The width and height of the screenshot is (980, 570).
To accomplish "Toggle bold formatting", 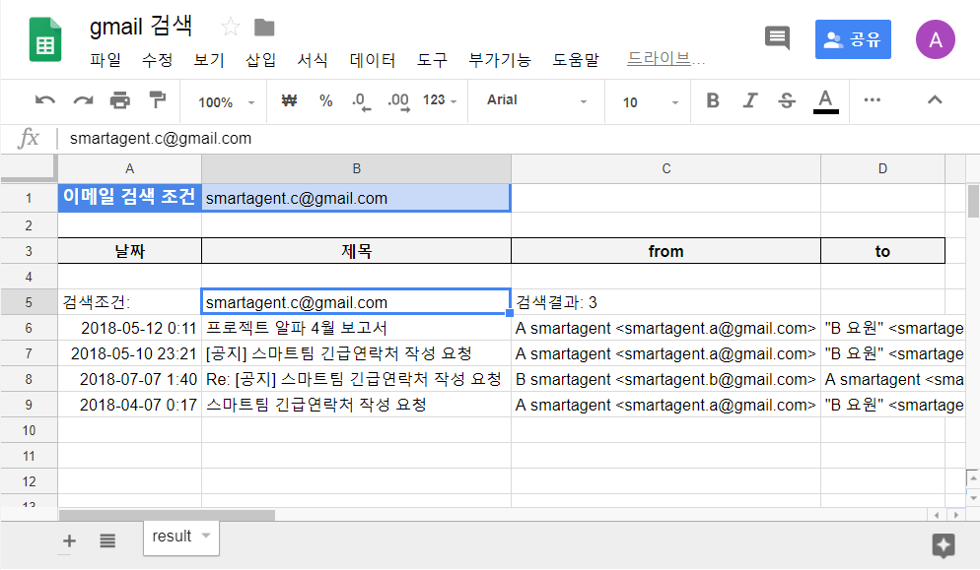I will 712,100.
